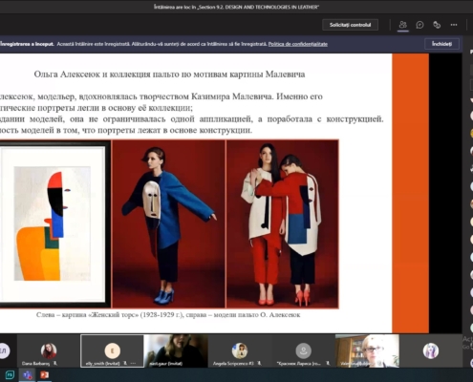This screenshot has height=382, width=473.
Task: Click muted mic icon beside Красняк Лариса
Action: click(328, 363)
